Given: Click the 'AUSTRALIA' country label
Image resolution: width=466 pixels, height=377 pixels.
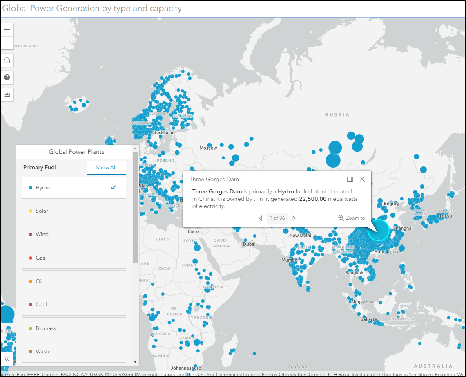Looking at the screenshot, I should [433, 366].
